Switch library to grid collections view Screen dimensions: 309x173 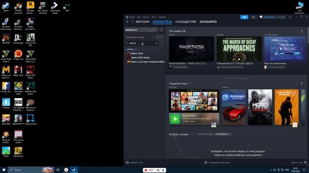[161, 30]
